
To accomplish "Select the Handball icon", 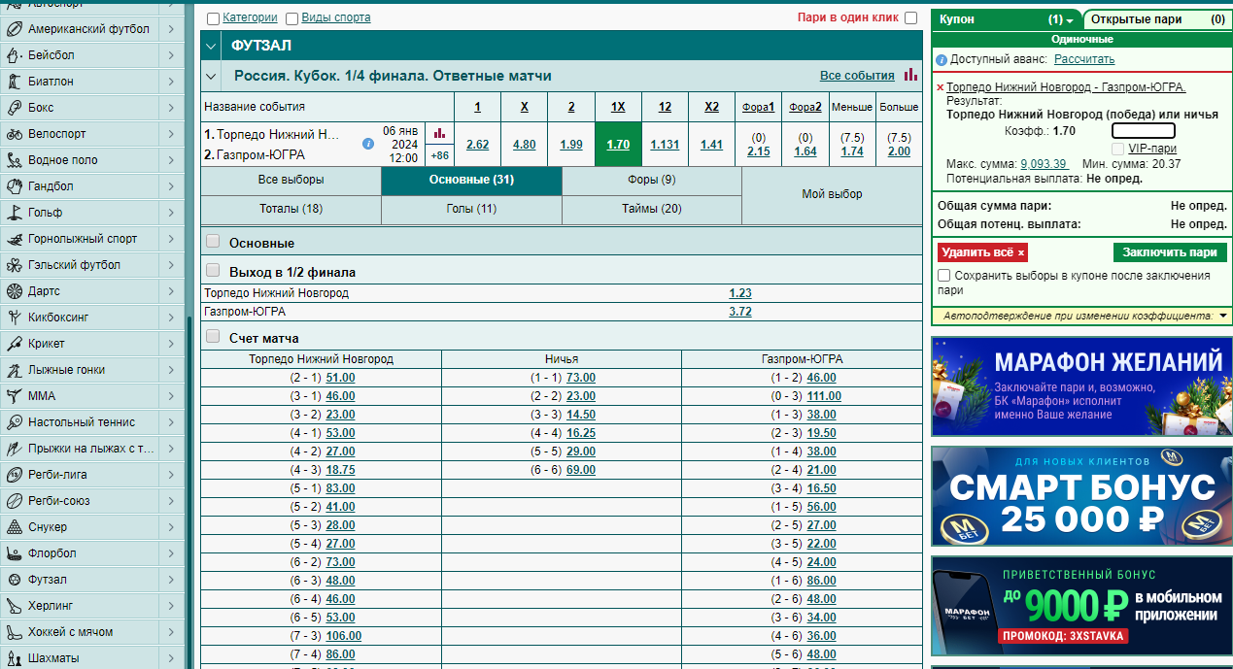I will [x=14, y=186].
